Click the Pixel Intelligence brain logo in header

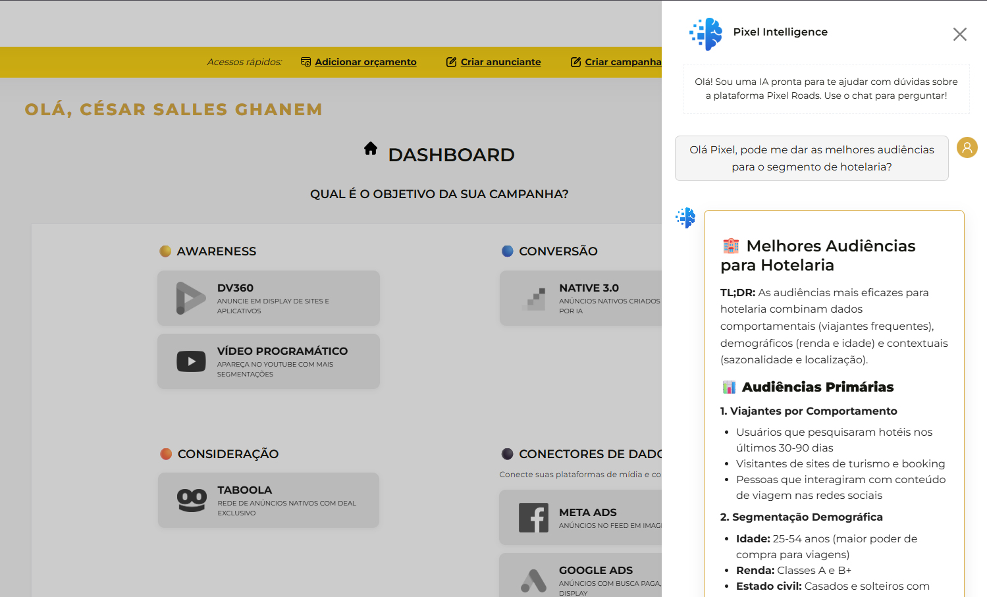click(706, 34)
